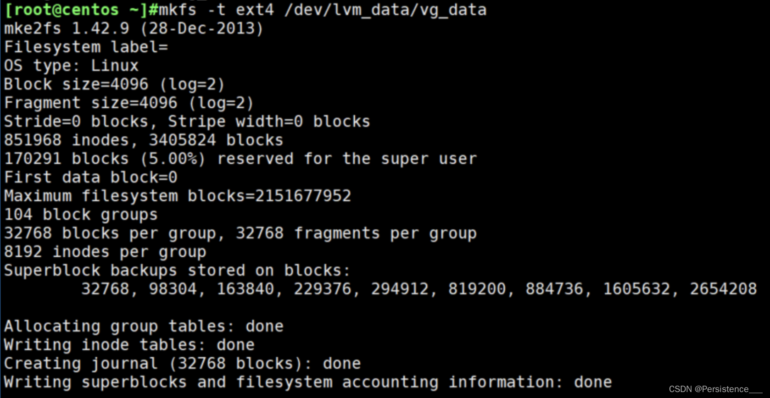Click the /dev/lvm_data/vg_data device path

pyautogui.click(x=385, y=10)
